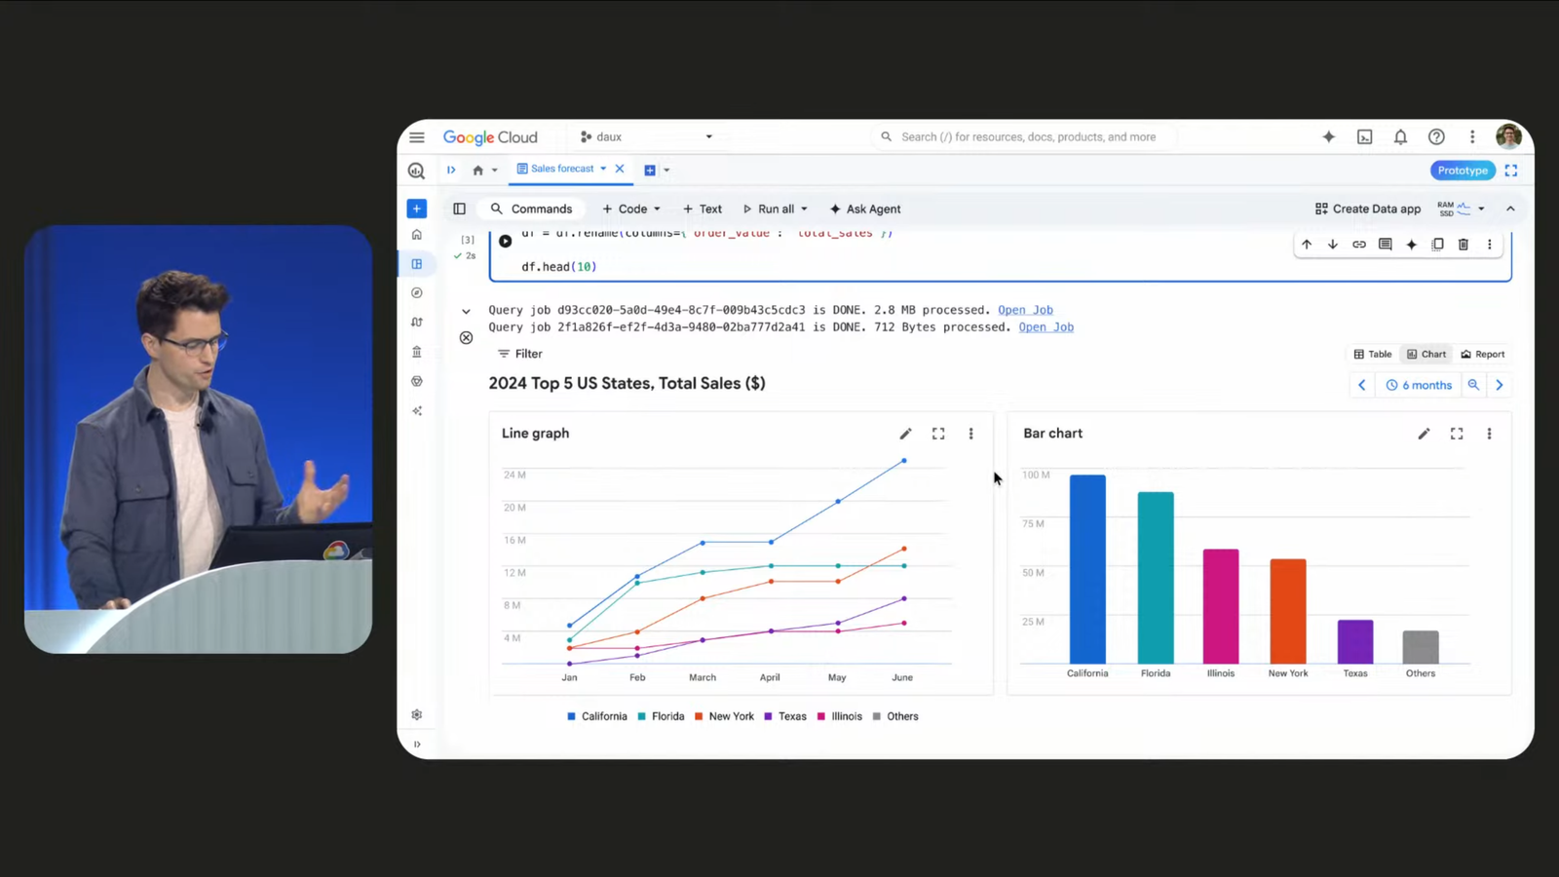
Task: Open the first Open Job link
Action: click(x=1025, y=310)
